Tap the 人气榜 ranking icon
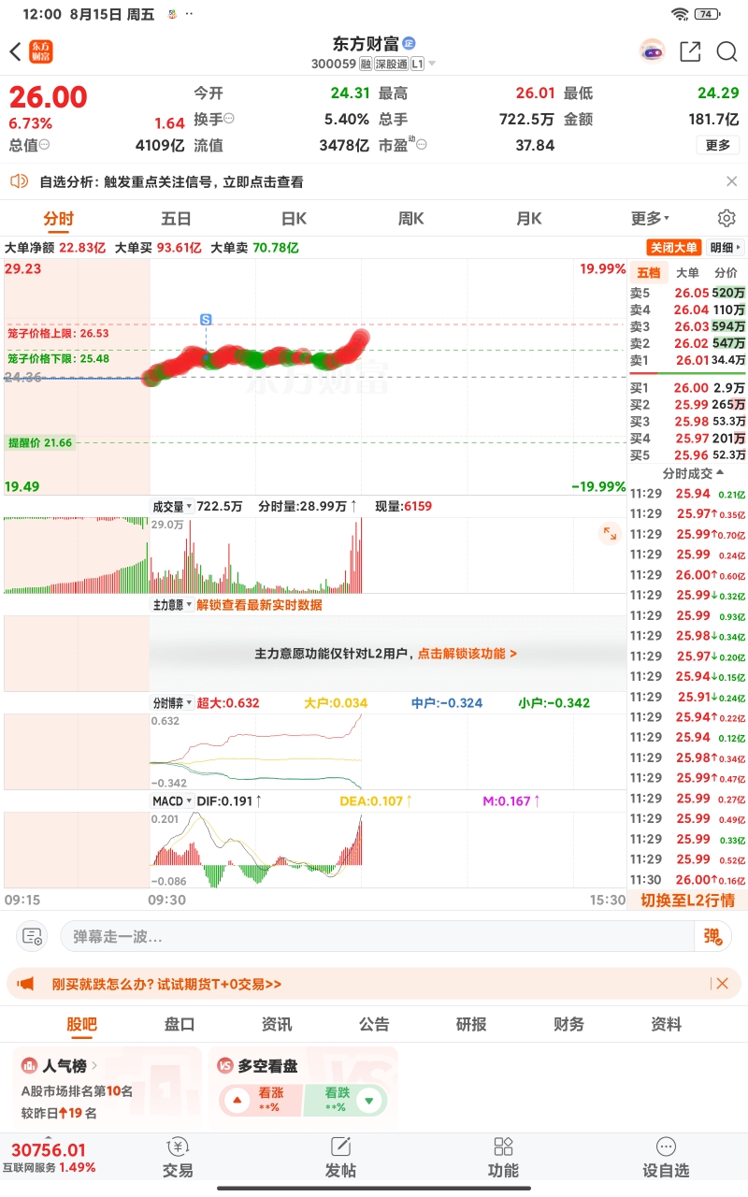Viewport: 748px width, 1197px height. (x=29, y=1065)
